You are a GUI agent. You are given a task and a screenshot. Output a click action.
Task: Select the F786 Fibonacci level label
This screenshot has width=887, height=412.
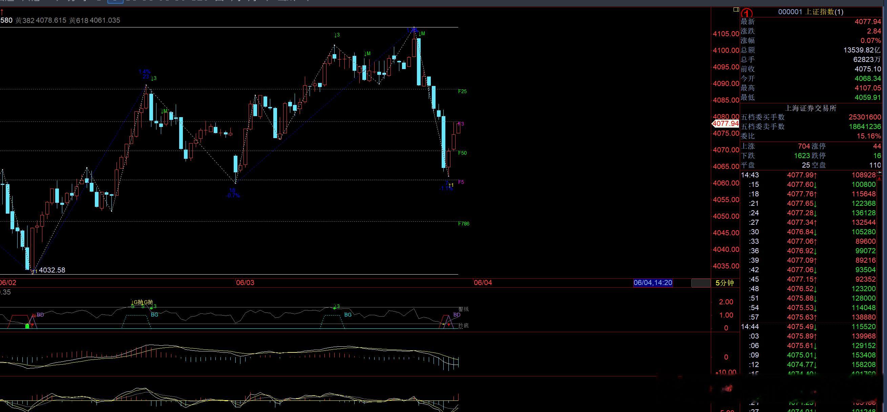[463, 224]
